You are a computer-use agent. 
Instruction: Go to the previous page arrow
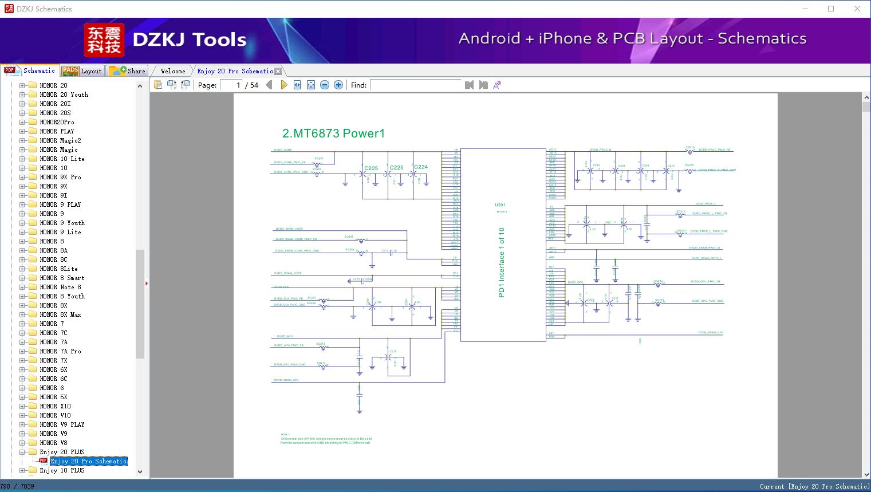pos(269,85)
